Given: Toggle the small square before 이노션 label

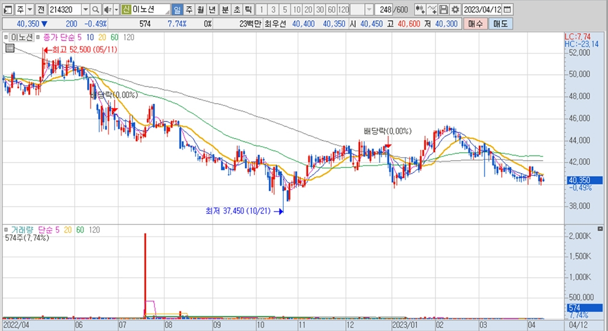Looking at the screenshot, I should click(6, 37).
